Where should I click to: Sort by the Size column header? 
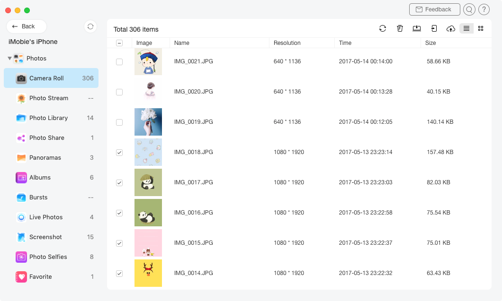[430, 43]
